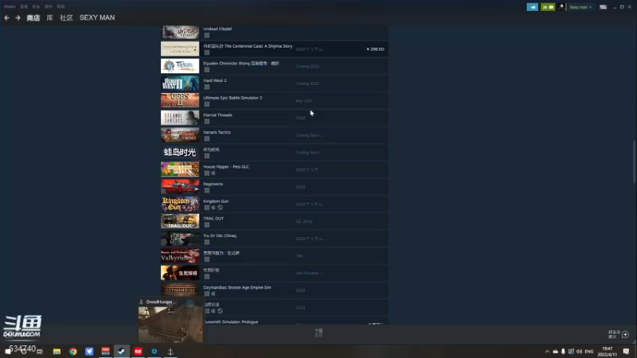Viewport: 637px width, 358px height.
Task: Open the 库 library tab
Action: 49,18
